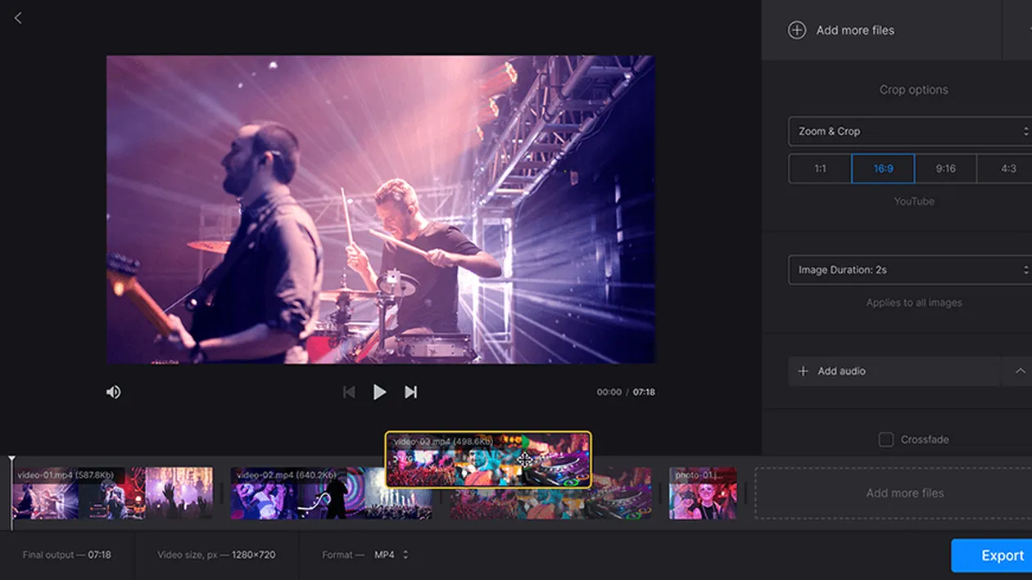Select the 1:1 aspect ratio

820,169
